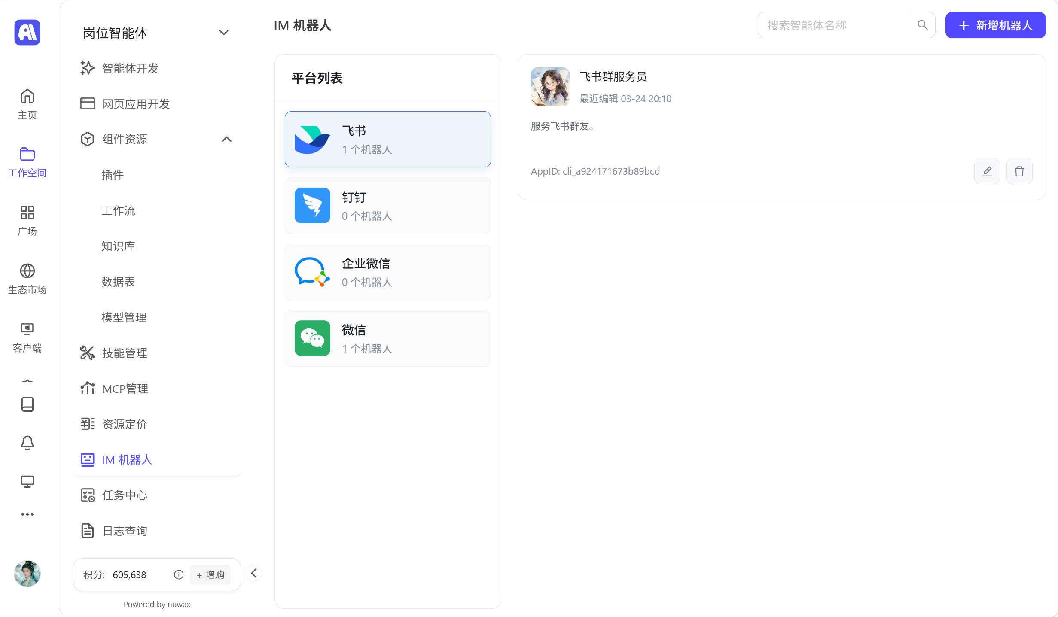Open 生态市场 globe icon

tap(27, 271)
